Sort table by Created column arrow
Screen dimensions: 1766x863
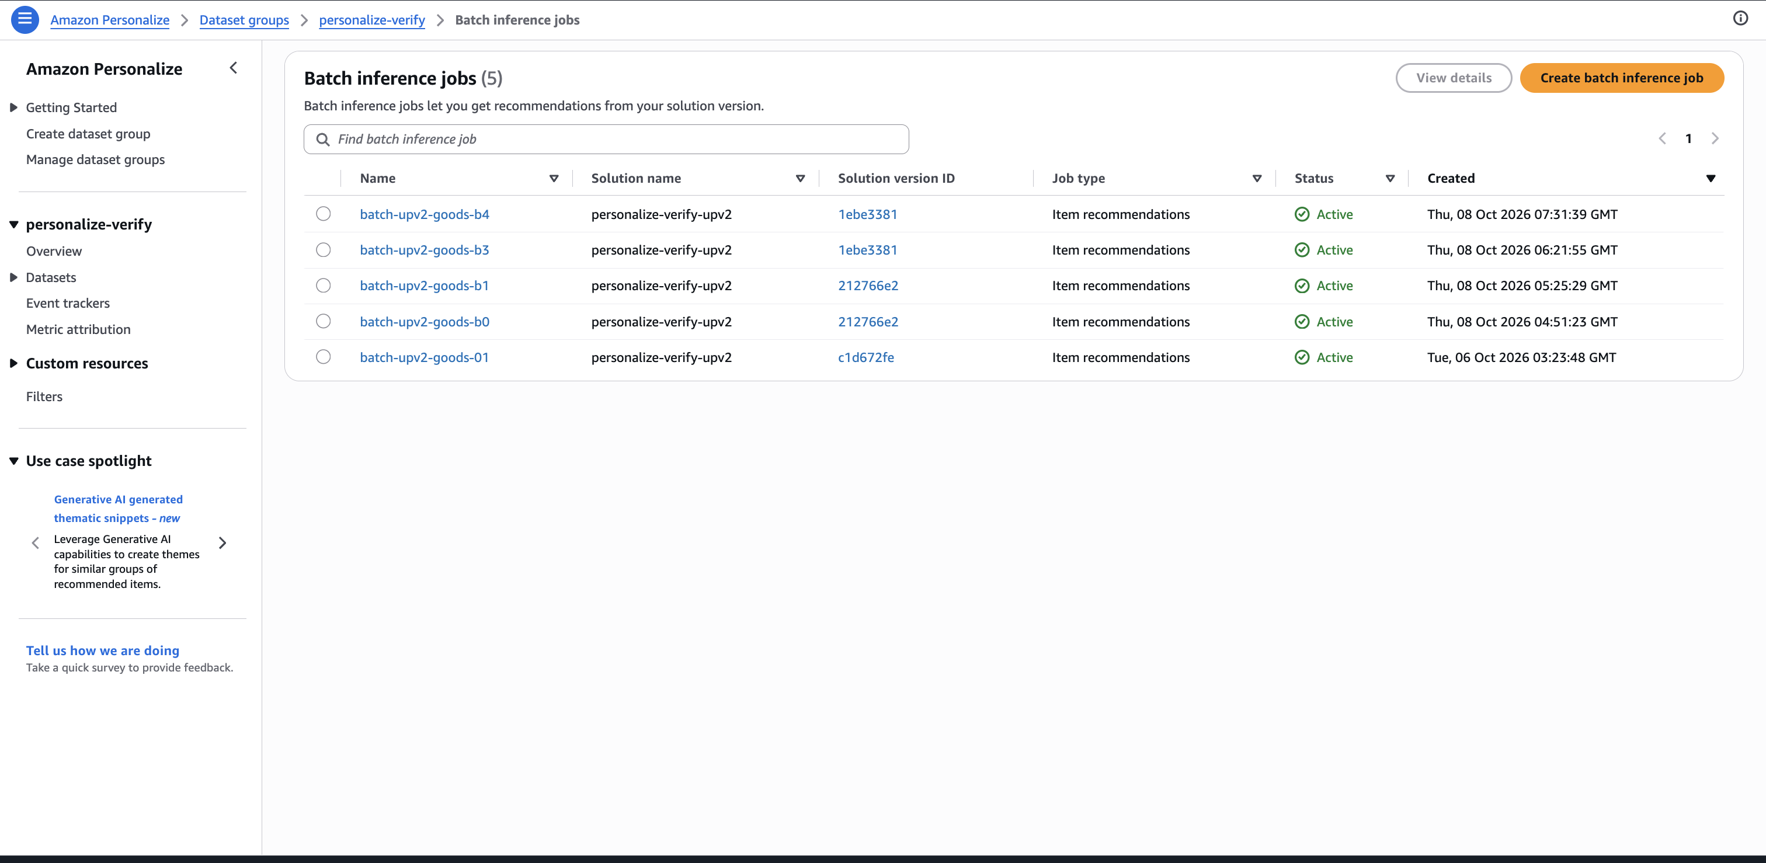tap(1710, 178)
